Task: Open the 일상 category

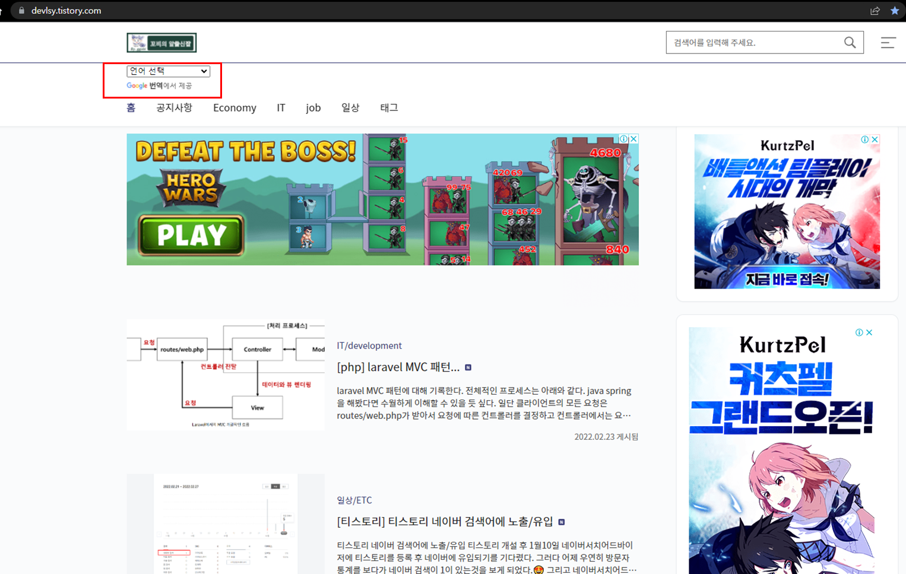Action: pyautogui.click(x=350, y=107)
